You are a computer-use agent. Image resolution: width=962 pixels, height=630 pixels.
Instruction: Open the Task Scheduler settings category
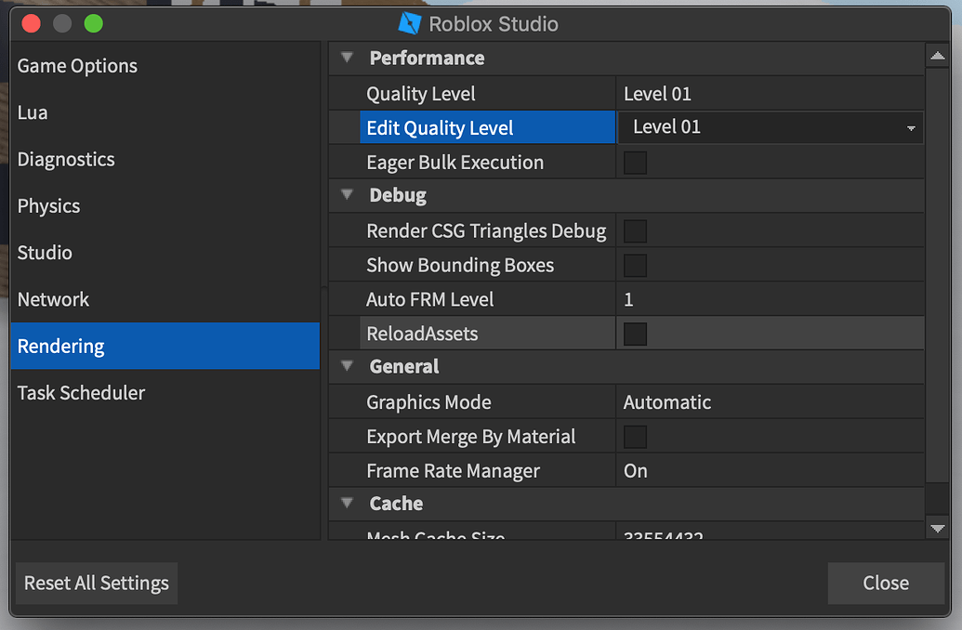click(165, 392)
